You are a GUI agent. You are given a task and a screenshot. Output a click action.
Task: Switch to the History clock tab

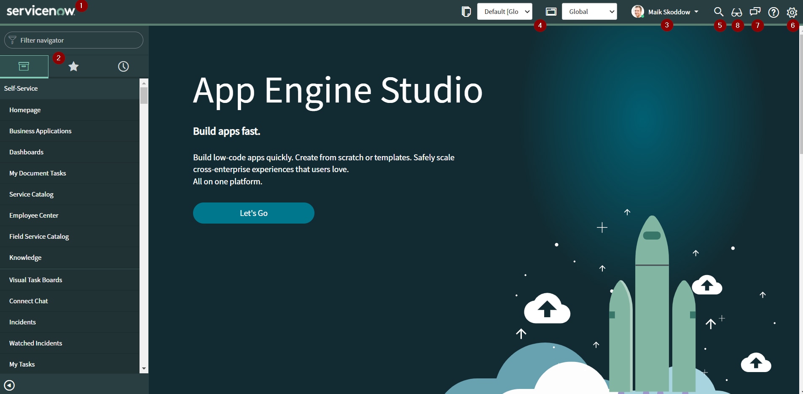123,66
